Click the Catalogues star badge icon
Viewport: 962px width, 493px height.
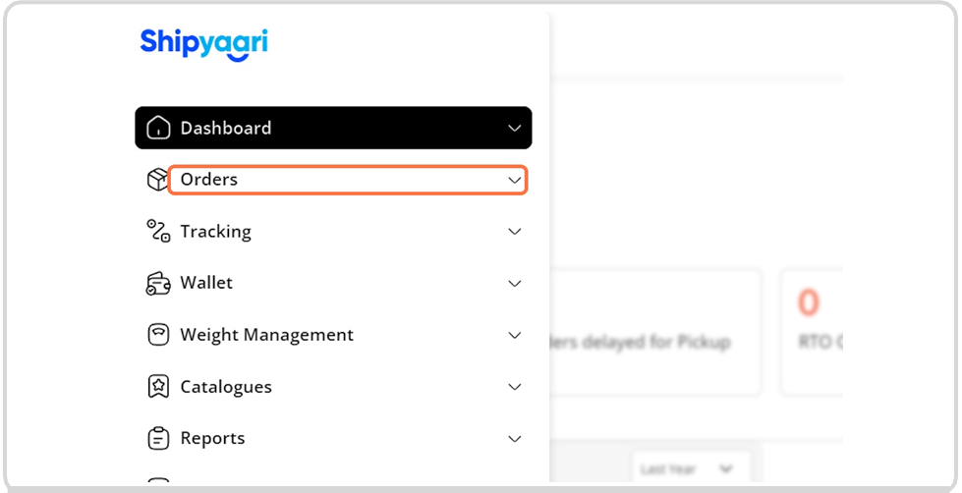(x=158, y=387)
